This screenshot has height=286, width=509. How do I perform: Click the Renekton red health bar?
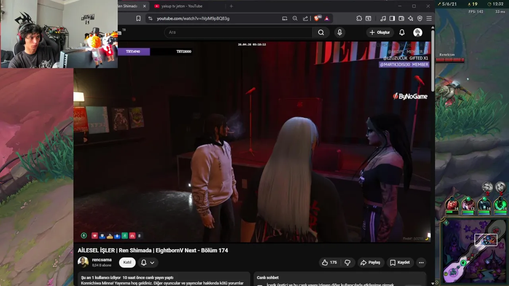(x=450, y=60)
